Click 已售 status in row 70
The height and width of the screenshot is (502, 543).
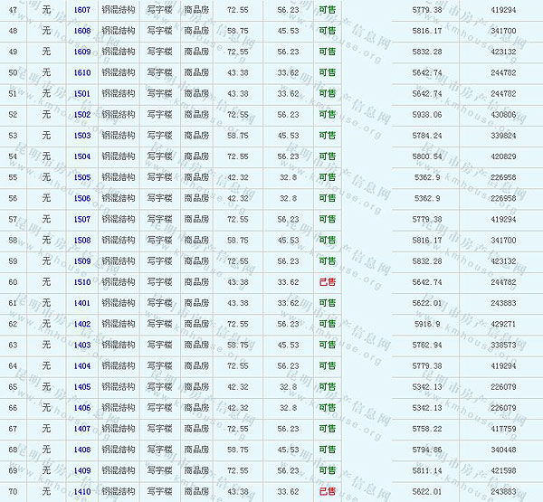pyautogui.click(x=327, y=491)
